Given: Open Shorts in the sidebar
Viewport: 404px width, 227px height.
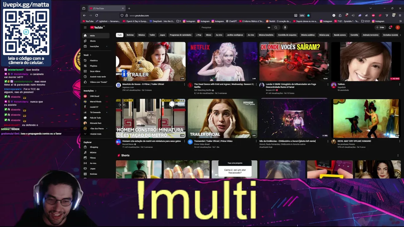Looking at the screenshot, I should [96, 41].
